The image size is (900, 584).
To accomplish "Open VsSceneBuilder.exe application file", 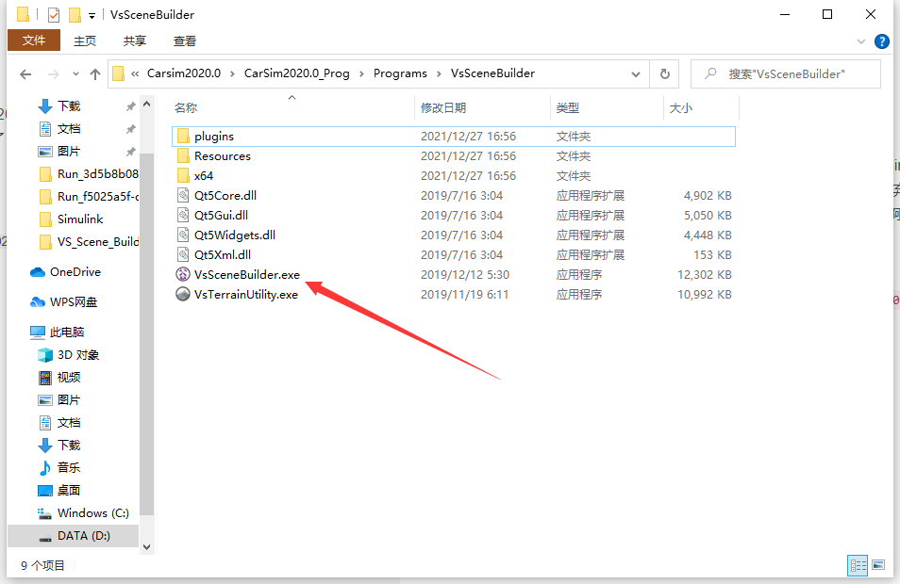I will [247, 275].
